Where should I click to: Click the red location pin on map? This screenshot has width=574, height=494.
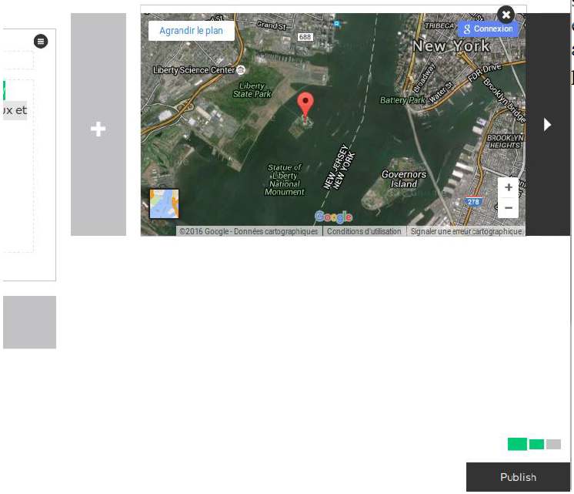pos(305,105)
